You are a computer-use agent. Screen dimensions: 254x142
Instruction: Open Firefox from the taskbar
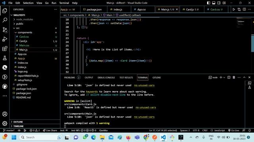pos(128,137)
